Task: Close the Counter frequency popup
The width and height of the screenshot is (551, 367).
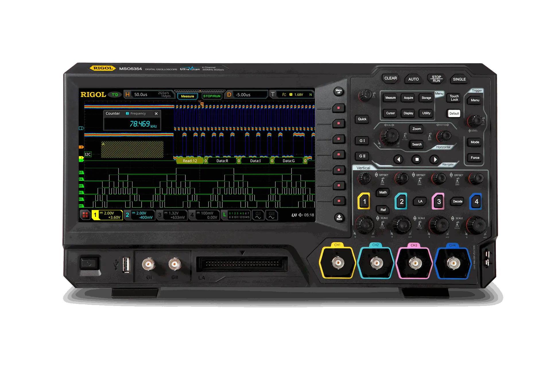Action: click(x=156, y=114)
